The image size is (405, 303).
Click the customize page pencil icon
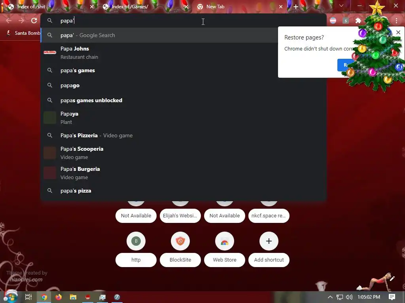tap(392, 278)
